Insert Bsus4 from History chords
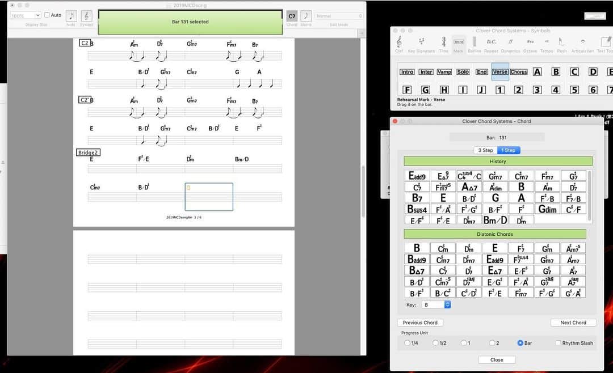The height and width of the screenshot is (373, 613). 417,209
